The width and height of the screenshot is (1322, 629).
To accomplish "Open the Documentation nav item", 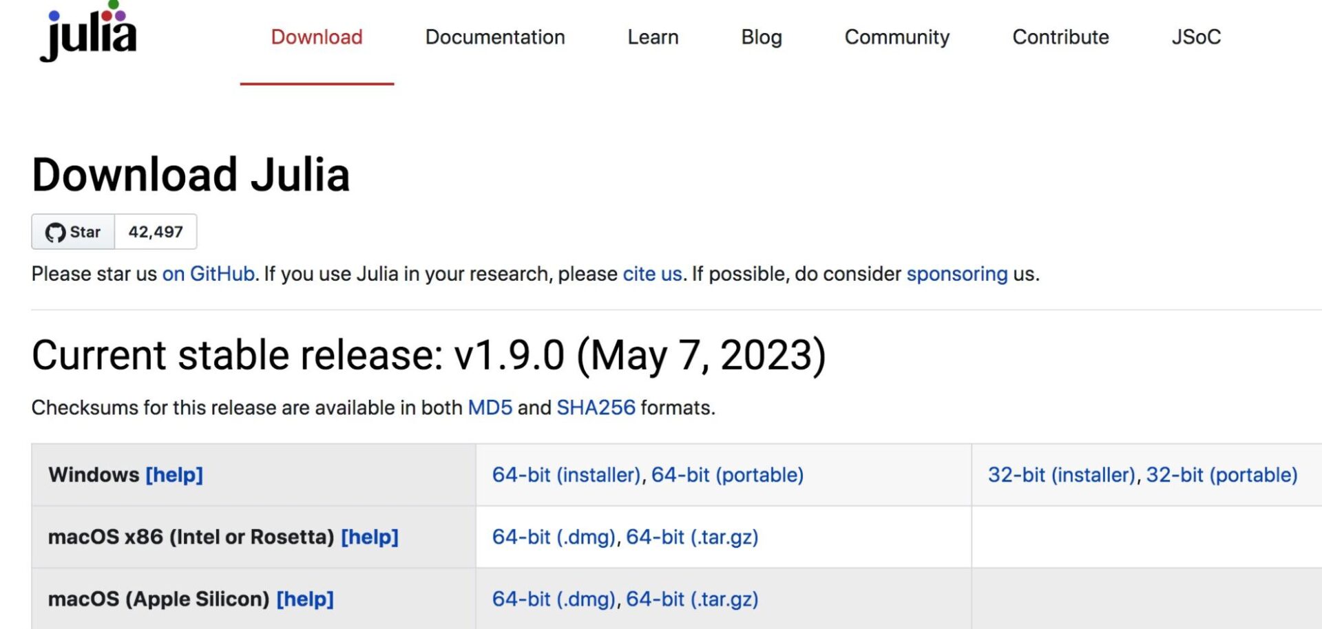I will coord(495,37).
